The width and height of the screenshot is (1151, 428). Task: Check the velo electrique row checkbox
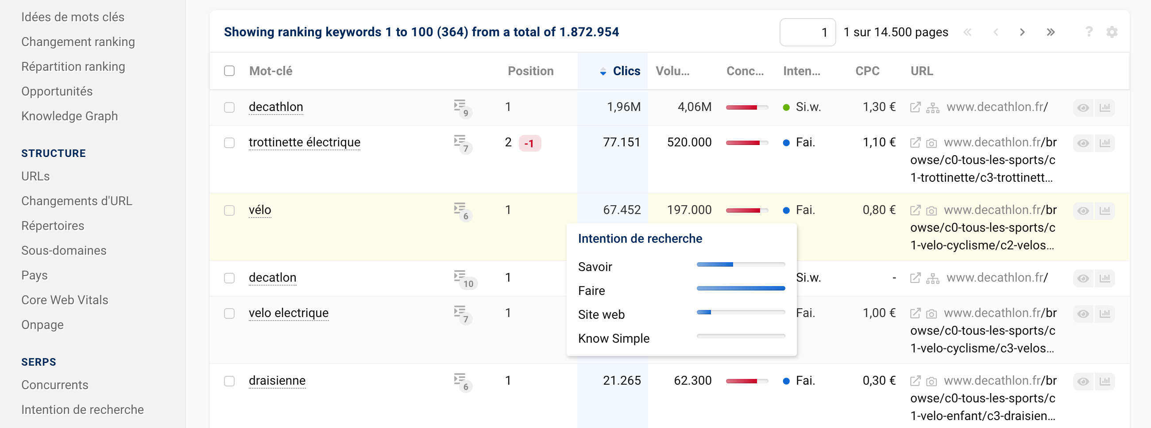pyautogui.click(x=229, y=314)
